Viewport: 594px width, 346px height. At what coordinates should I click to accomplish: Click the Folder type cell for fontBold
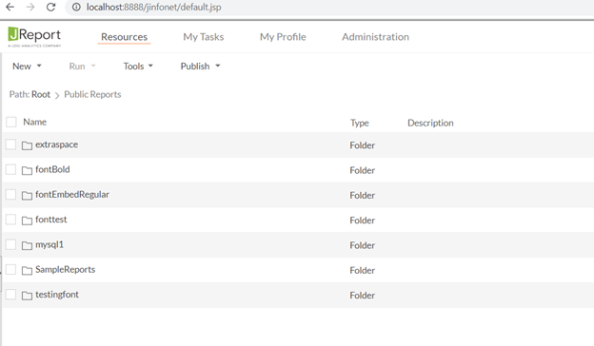[362, 170]
